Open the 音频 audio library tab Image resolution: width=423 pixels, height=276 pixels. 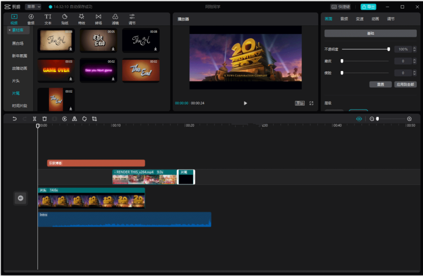tap(31, 20)
